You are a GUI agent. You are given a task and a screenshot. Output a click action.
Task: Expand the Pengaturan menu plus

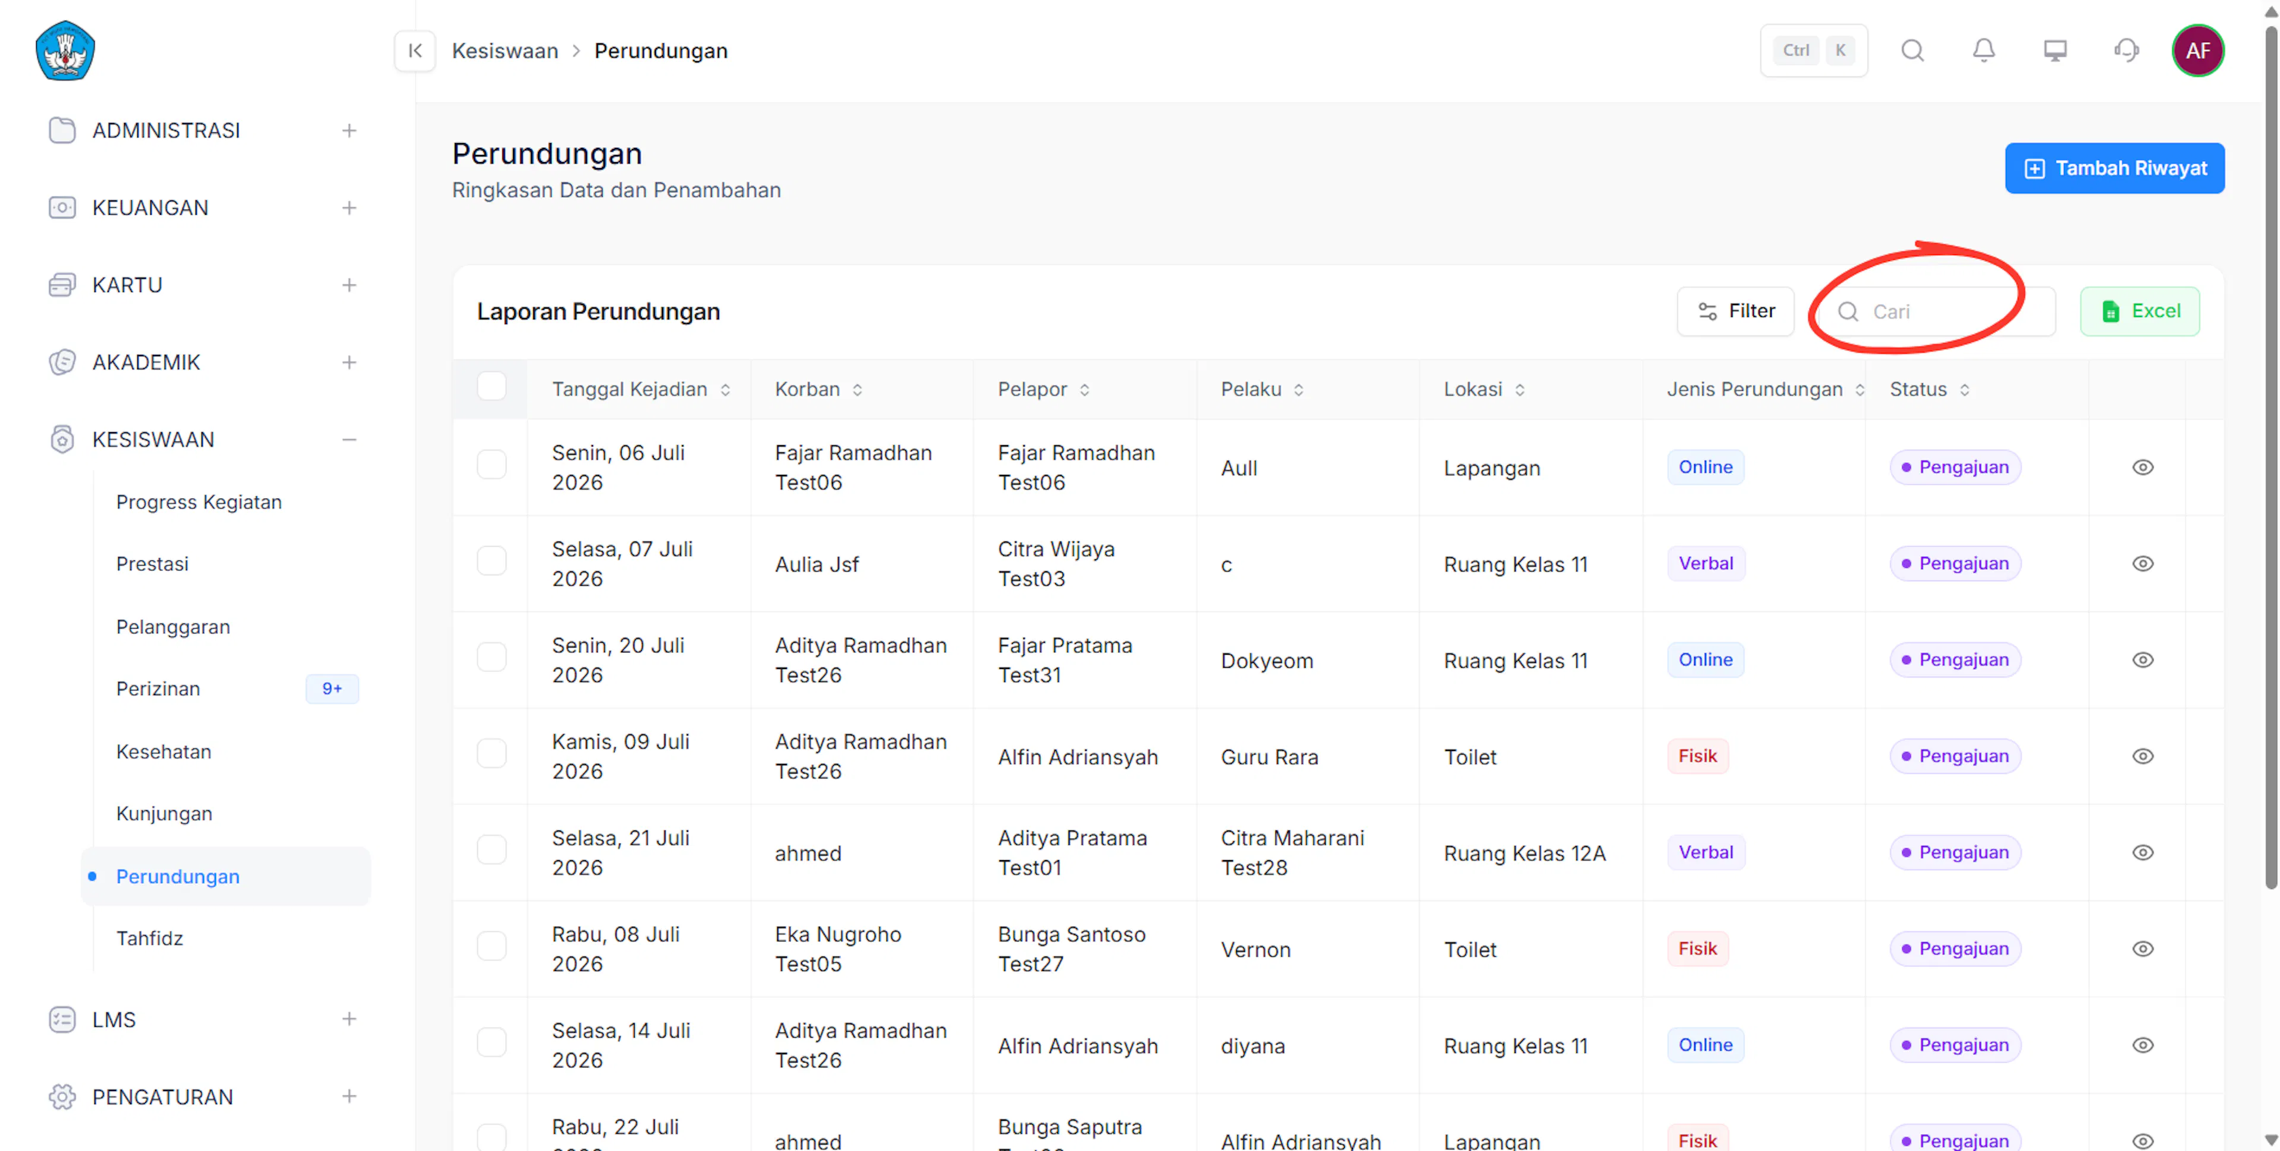click(350, 1096)
